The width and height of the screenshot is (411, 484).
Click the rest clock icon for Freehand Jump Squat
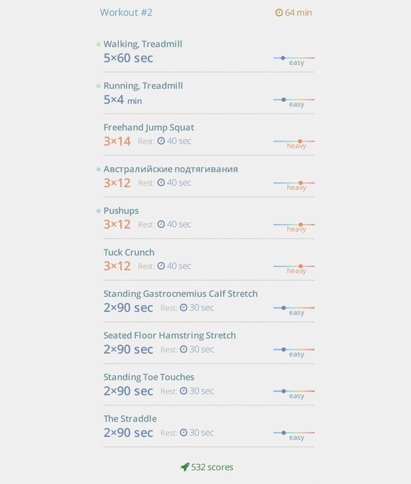pyautogui.click(x=161, y=141)
